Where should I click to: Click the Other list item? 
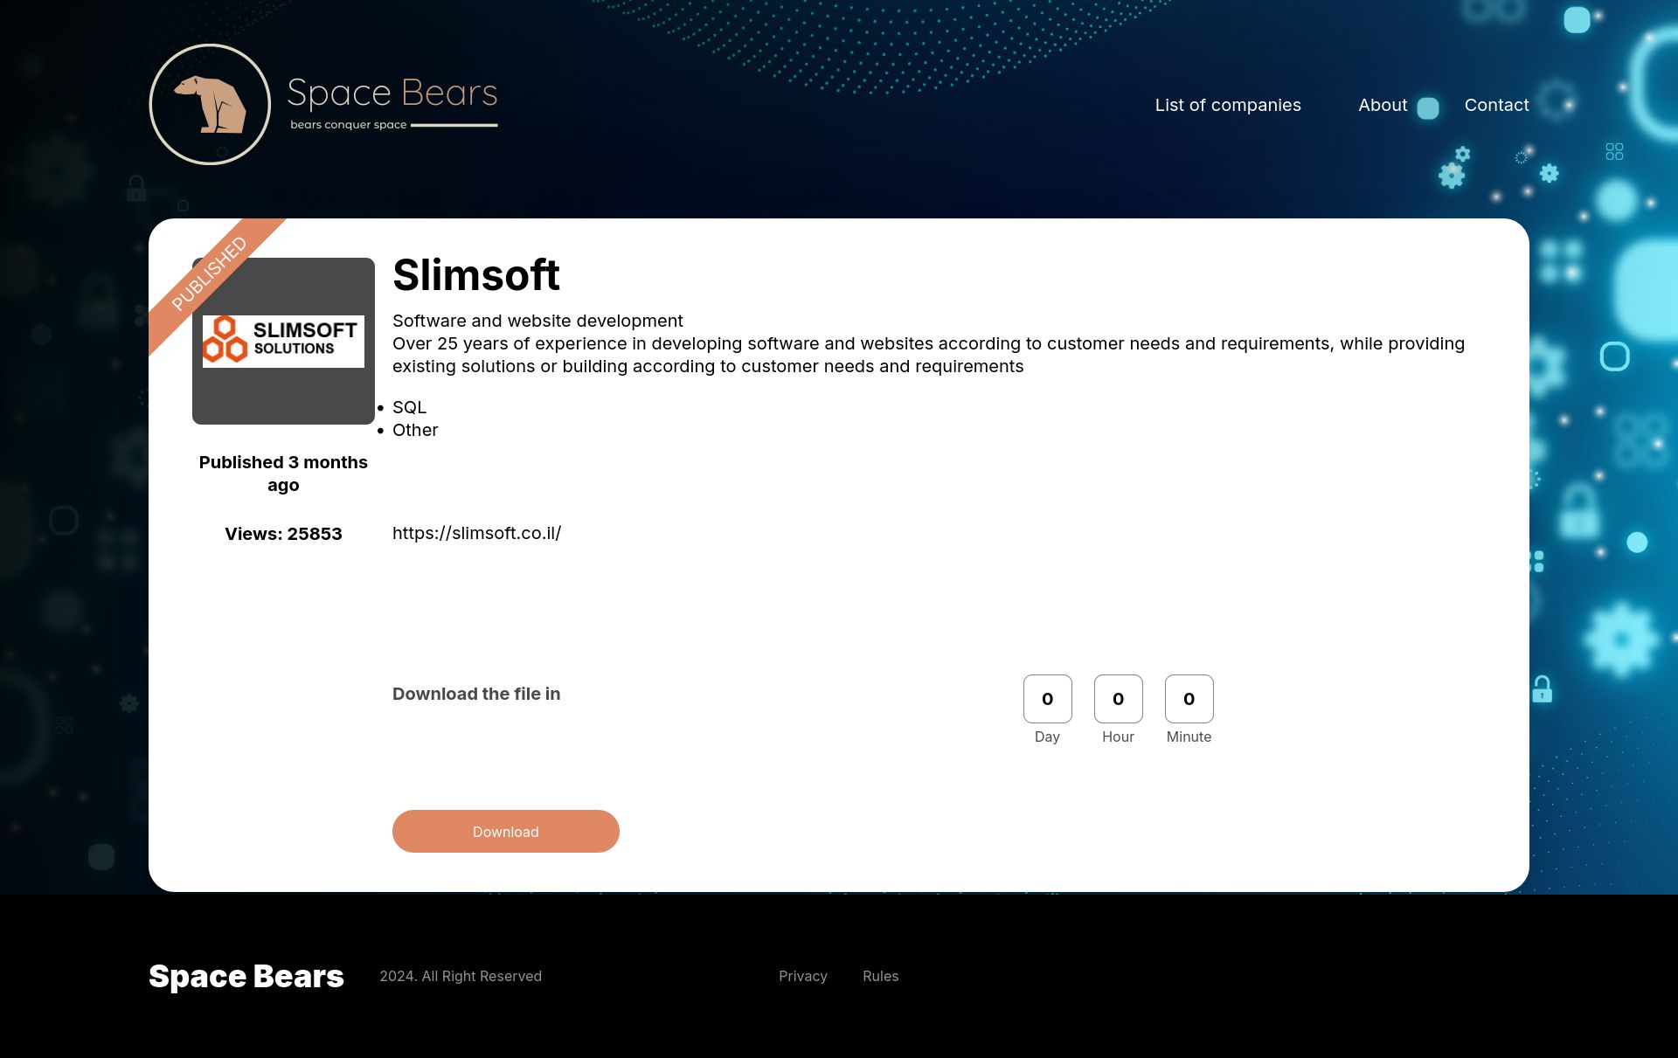415,430
